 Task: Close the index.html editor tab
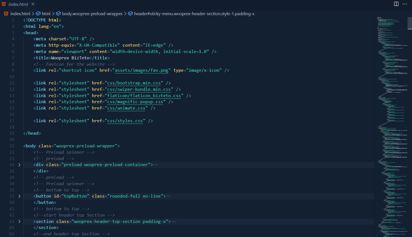(33, 4)
